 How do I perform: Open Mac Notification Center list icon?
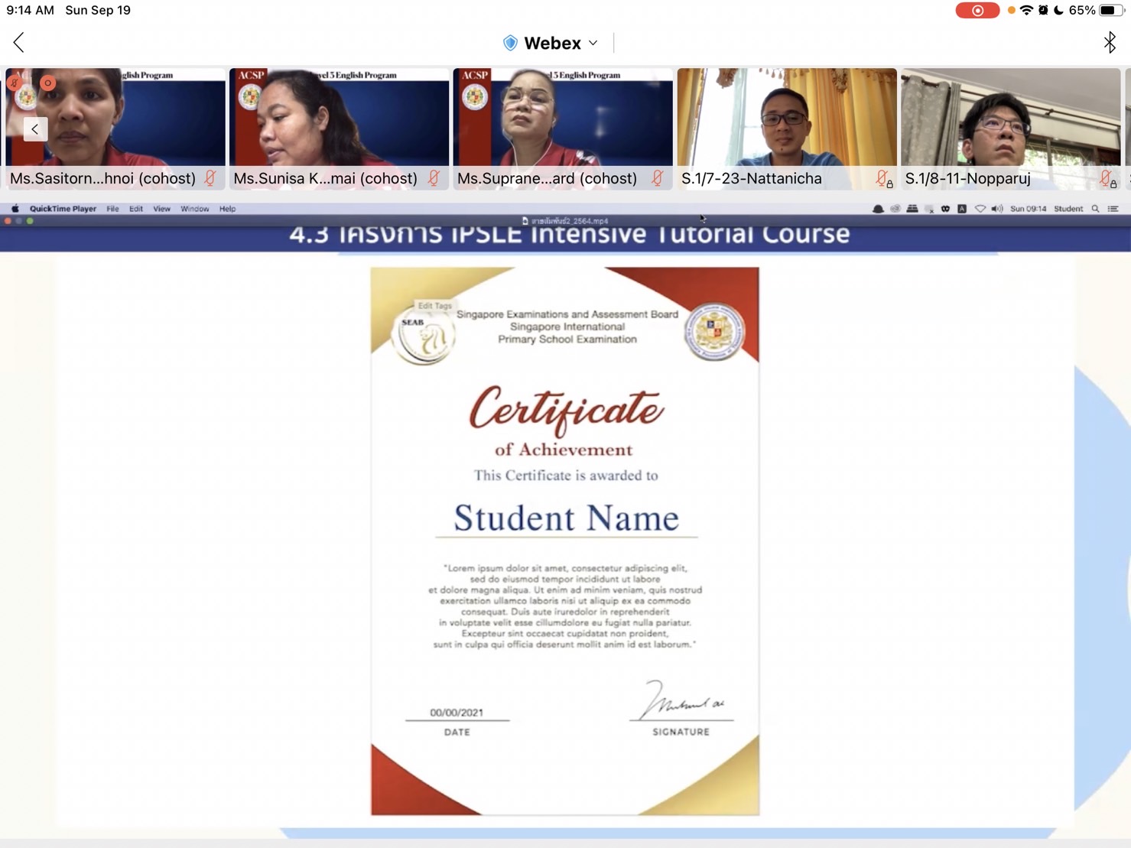[1113, 209]
